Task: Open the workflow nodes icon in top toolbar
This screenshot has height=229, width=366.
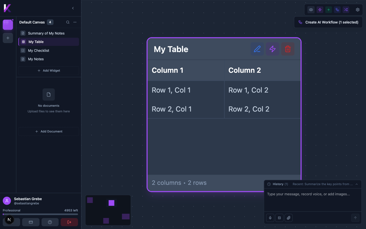Action: pyautogui.click(x=337, y=9)
